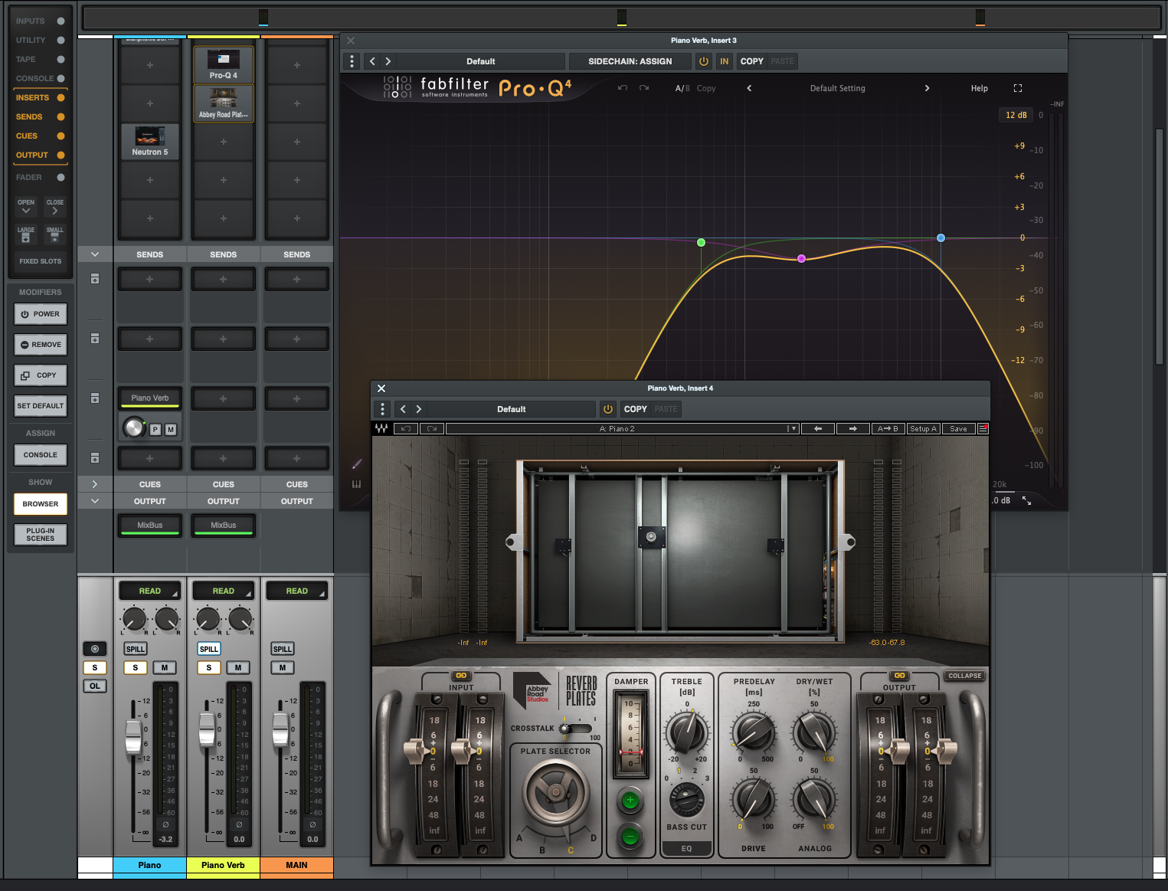Click the Pro-Q 4 full screen icon

pos(1017,88)
